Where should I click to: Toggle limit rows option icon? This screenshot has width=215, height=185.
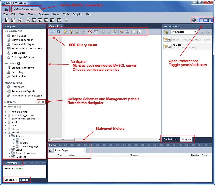96,32
